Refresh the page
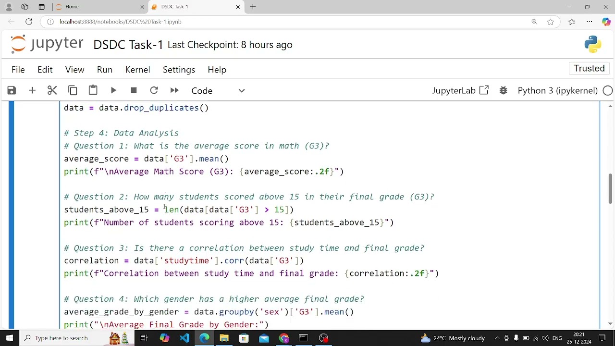 [29, 22]
